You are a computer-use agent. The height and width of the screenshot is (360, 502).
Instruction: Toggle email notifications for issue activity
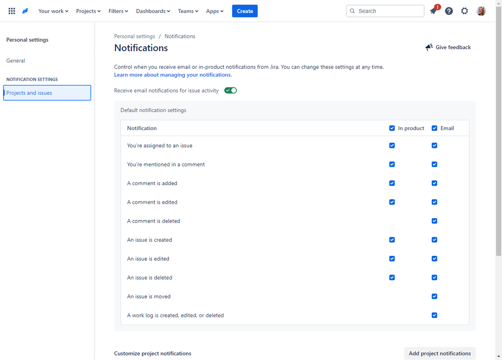click(x=231, y=91)
